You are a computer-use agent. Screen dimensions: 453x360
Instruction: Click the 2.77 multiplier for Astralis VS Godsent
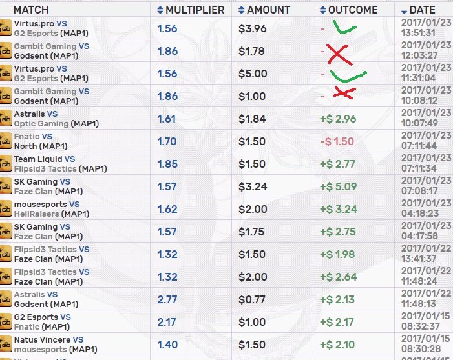[167, 299]
